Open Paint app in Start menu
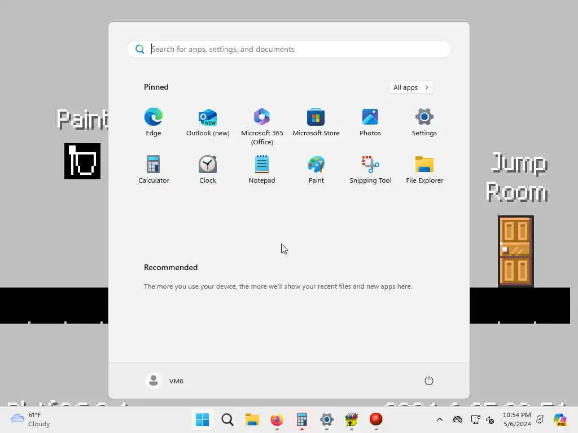The image size is (578, 433). [x=316, y=170]
